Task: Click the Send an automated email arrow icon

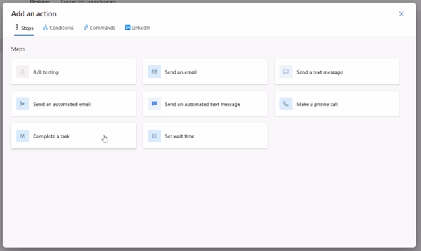Action: [22, 104]
